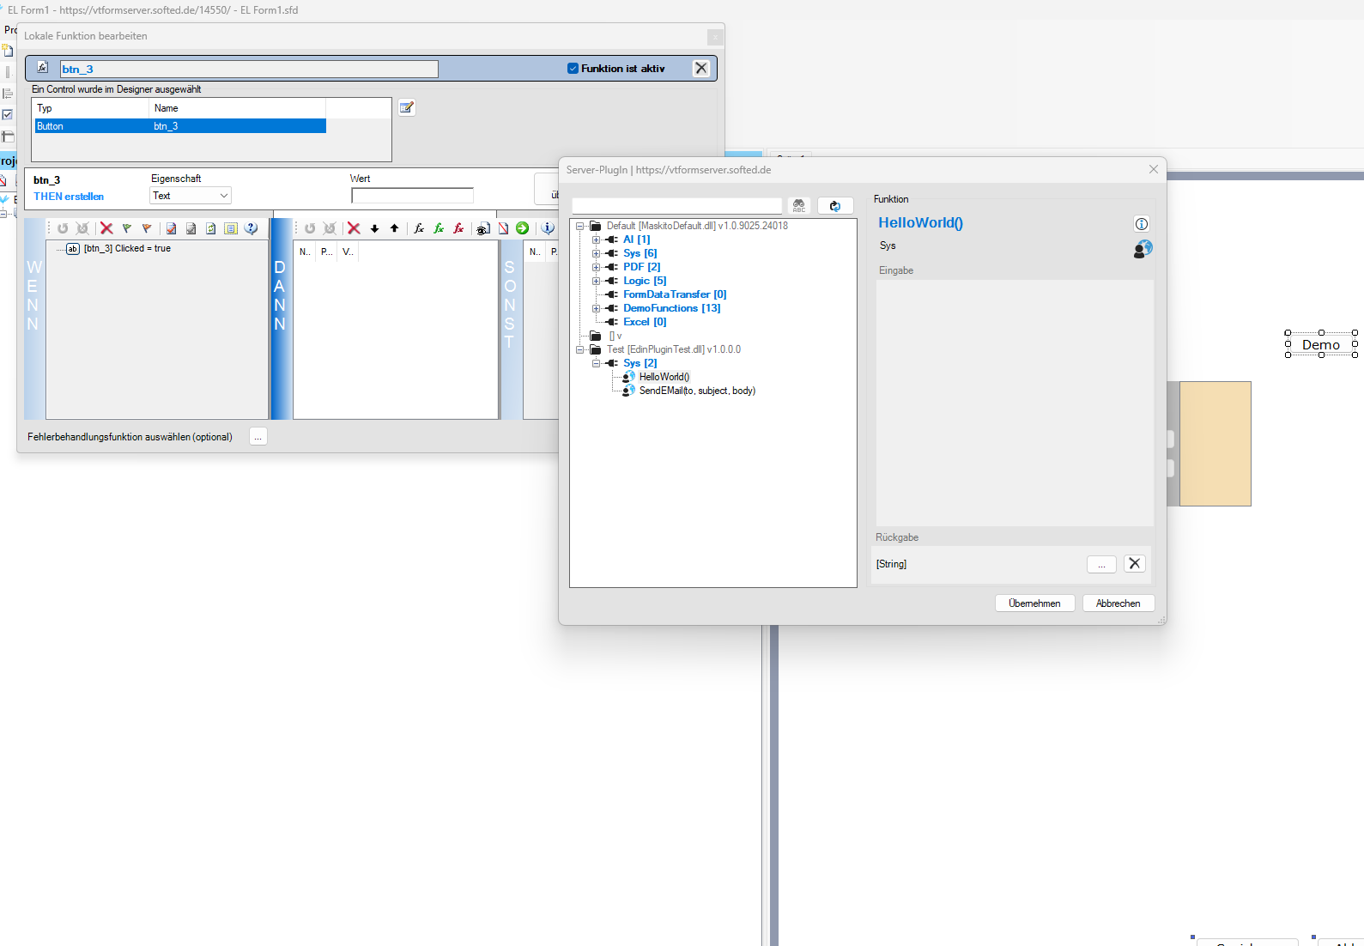Select the Button btn_3 row in control list
The width and height of the screenshot is (1364, 946).
pyautogui.click(x=180, y=126)
